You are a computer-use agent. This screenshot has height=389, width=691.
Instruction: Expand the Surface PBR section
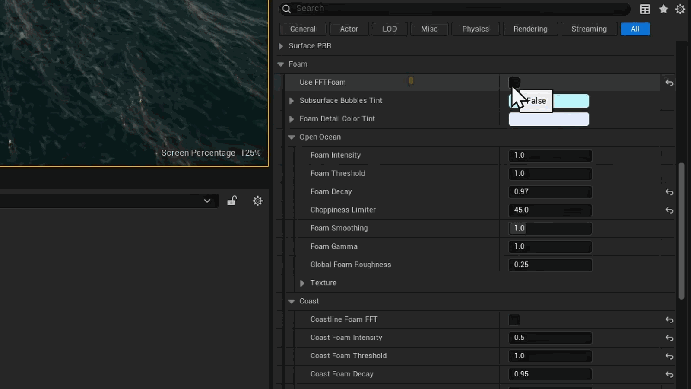pyautogui.click(x=281, y=46)
